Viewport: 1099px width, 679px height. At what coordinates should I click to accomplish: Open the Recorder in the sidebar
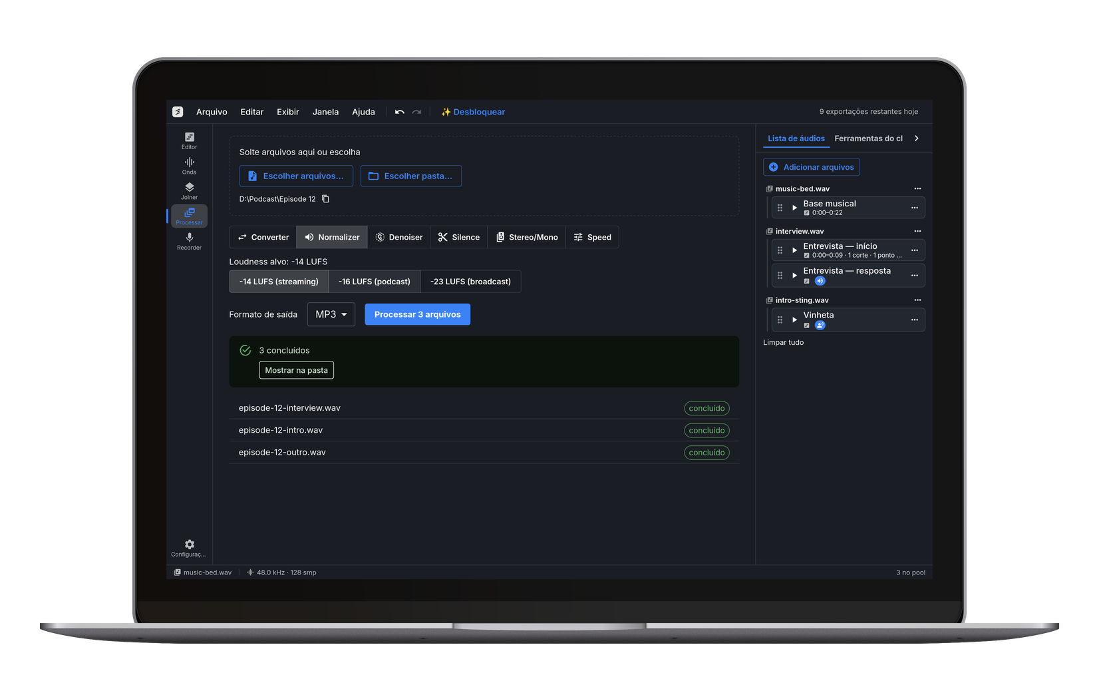pyautogui.click(x=189, y=242)
